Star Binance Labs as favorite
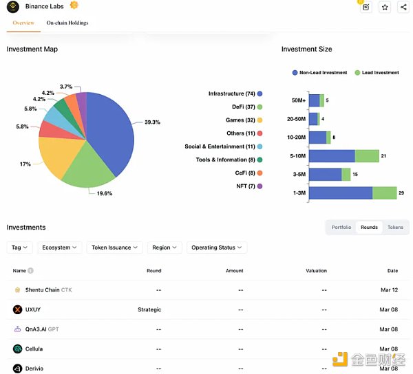Viewport: 413px width, 374px height. [385, 7]
